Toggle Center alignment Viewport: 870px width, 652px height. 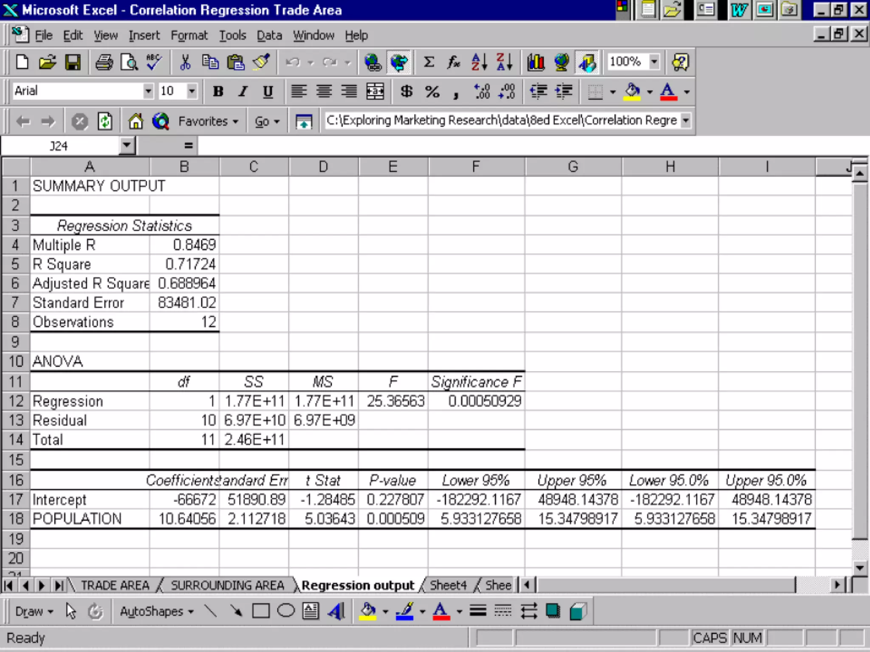(324, 91)
